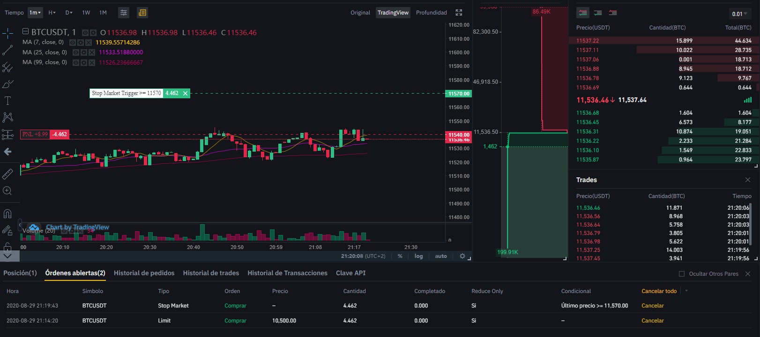Collapse the BTCUSDT indicator legend
760x337 pixels.
25,31
